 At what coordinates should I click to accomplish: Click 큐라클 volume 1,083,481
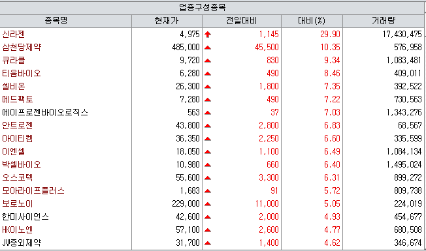(404, 60)
